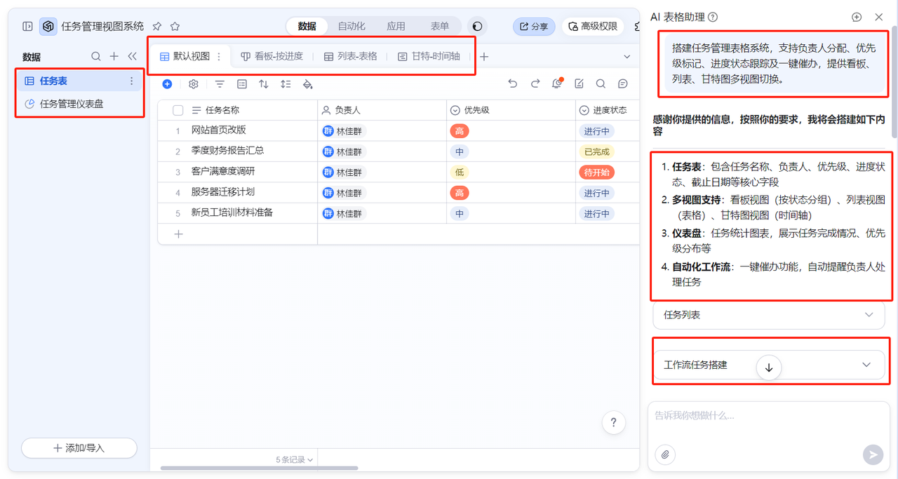Screen dimensions: 898x479
Task: Click the 添加/导入 button in sidebar
Action: (x=79, y=448)
